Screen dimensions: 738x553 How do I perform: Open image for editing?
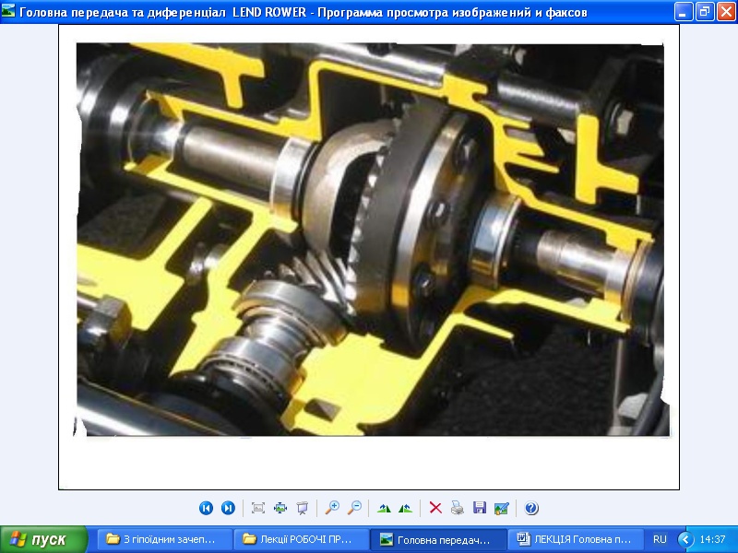(x=502, y=508)
